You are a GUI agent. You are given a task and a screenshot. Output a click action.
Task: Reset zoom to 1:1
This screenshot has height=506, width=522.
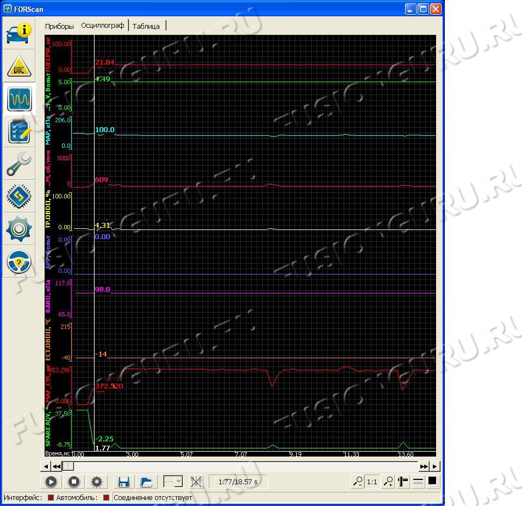coord(372,482)
